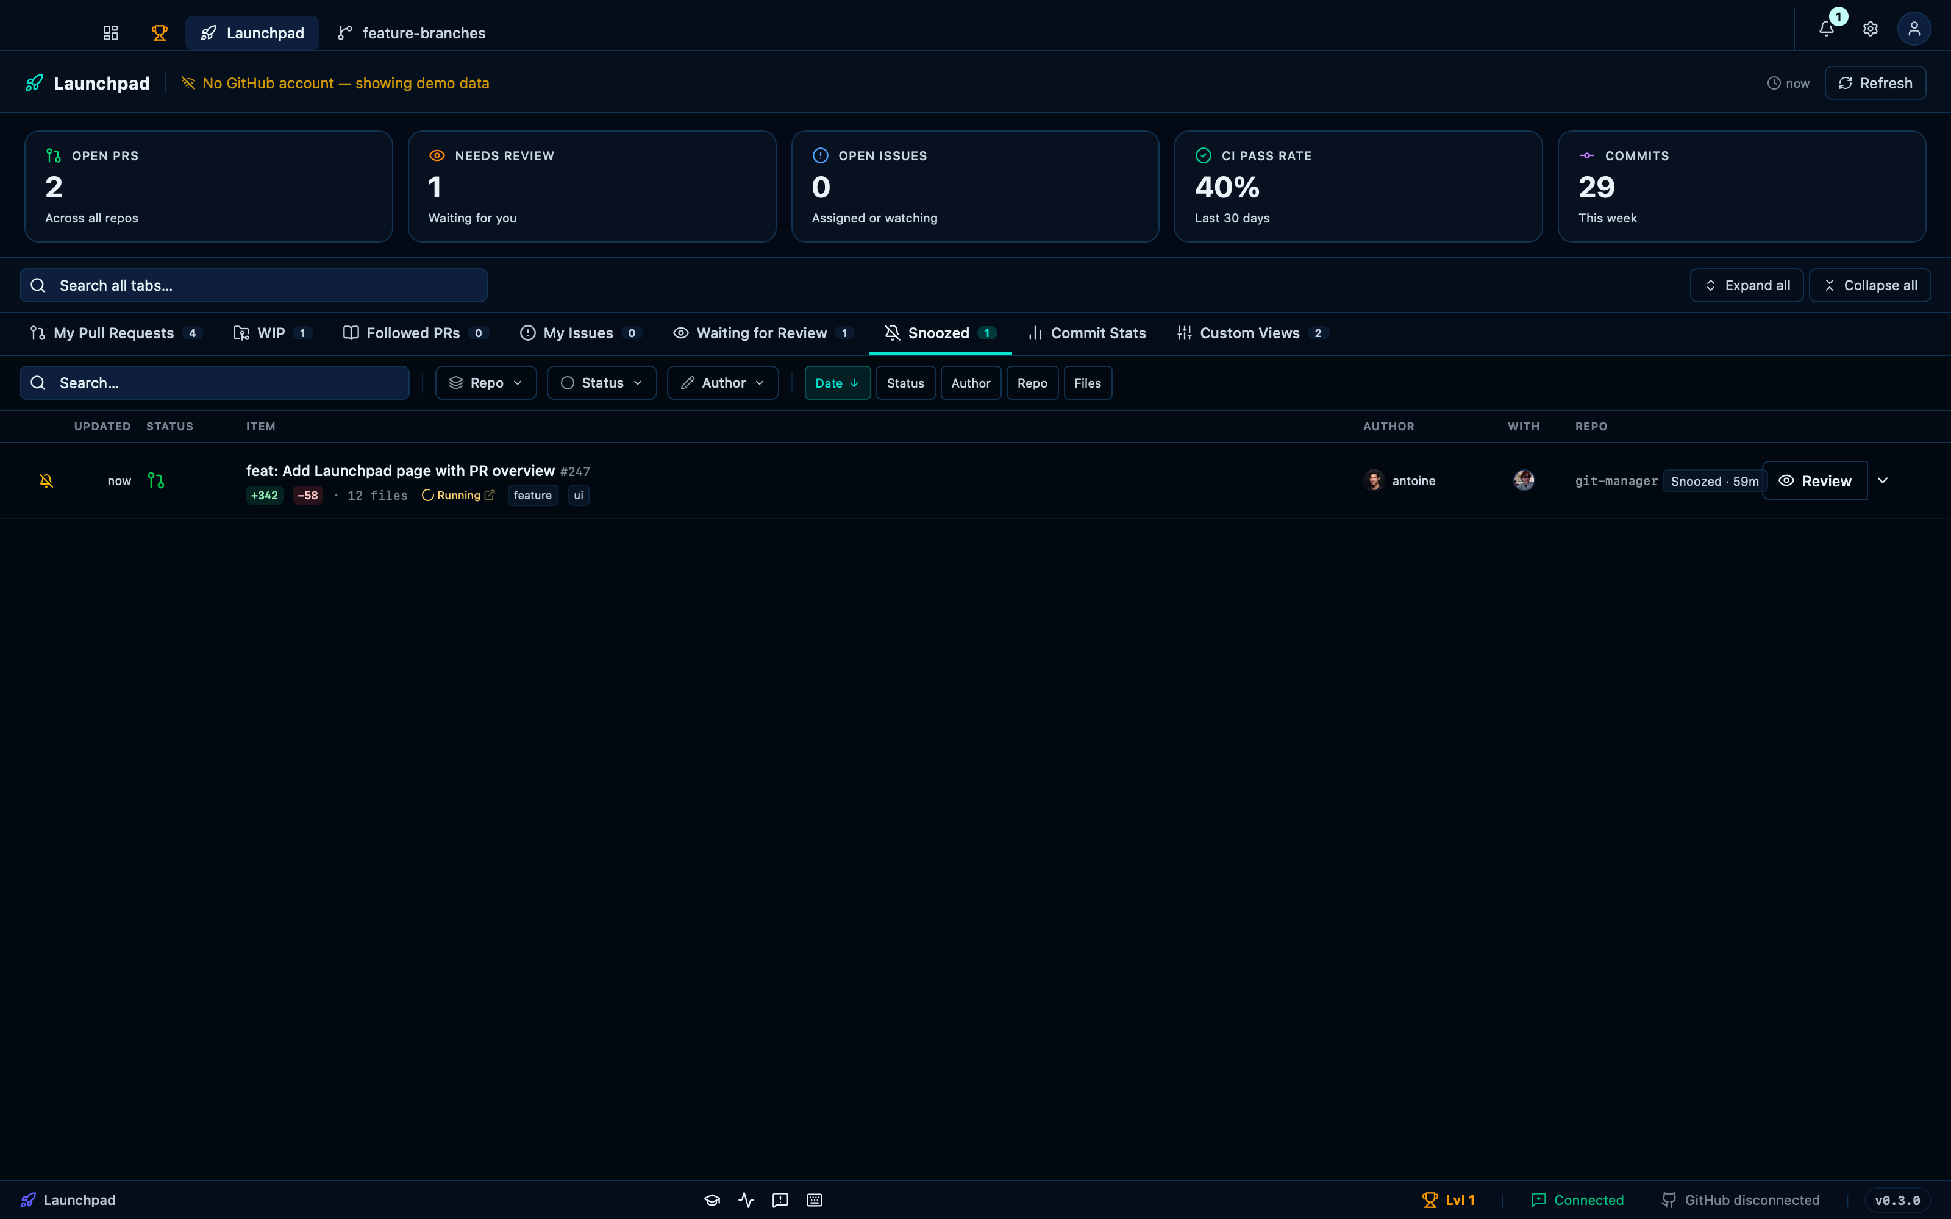Switch to the Custom Views tab
The image size is (1951, 1219).
pos(1252,333)
